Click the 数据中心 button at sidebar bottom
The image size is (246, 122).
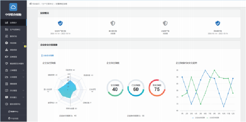click(13, 112)
